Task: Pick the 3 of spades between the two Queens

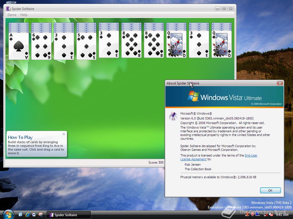Action: (x=199, y=44)
